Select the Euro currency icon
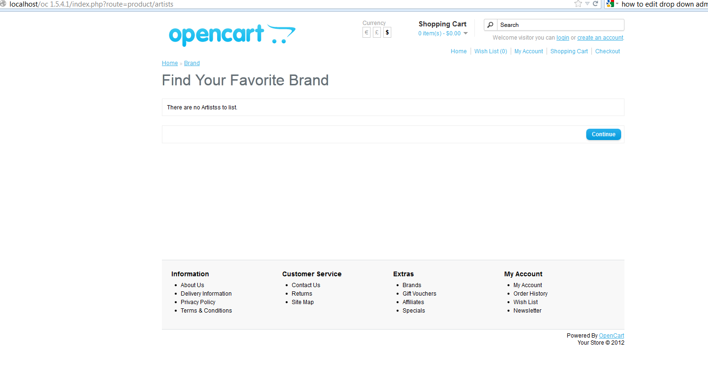708x380 pixels. [366, 33]
